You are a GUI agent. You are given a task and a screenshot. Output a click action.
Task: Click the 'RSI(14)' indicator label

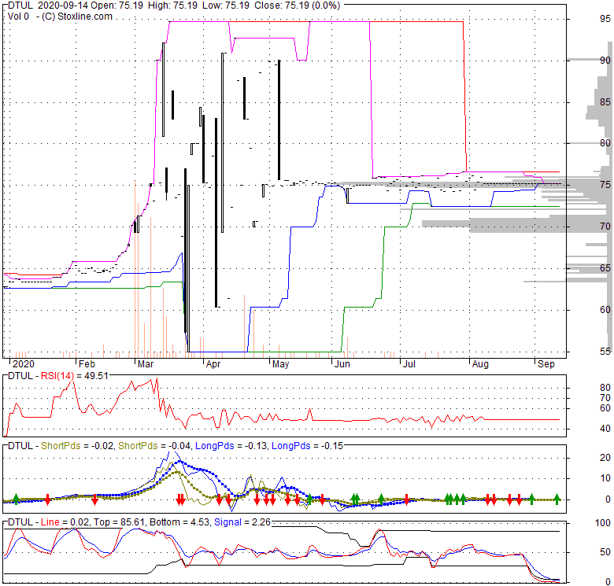(x=57, y=376)
